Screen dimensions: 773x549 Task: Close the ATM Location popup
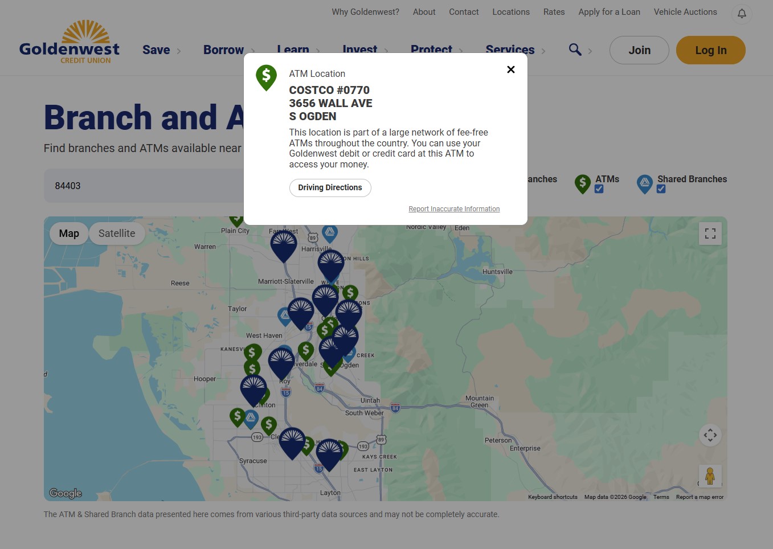[x=510, y=69]
